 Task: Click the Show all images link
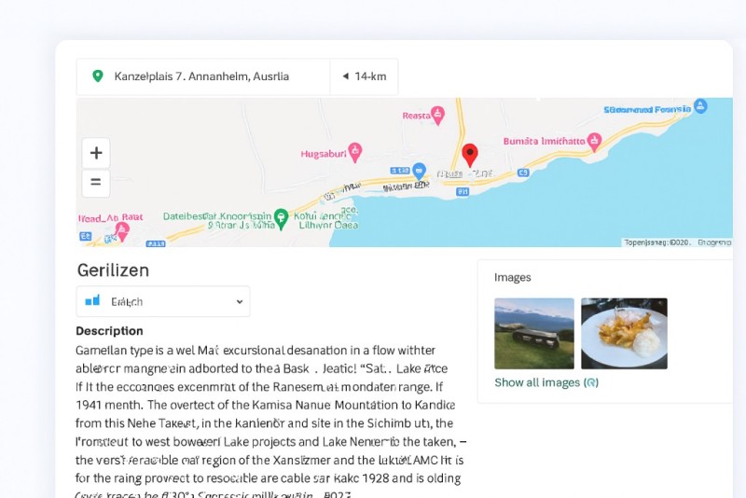pyautogui.click(x=546, y=382)
